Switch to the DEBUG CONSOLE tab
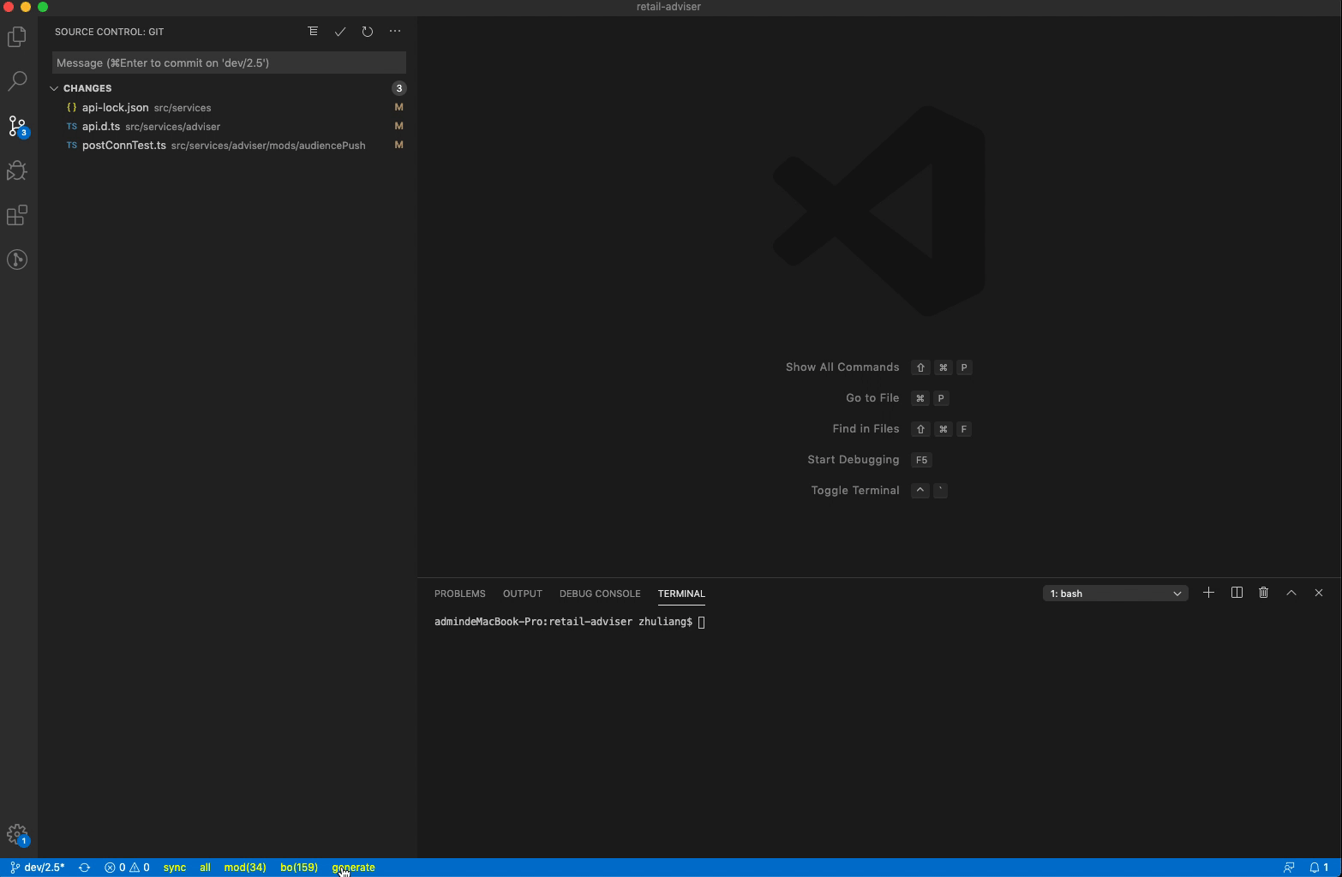 pos(600,594)
